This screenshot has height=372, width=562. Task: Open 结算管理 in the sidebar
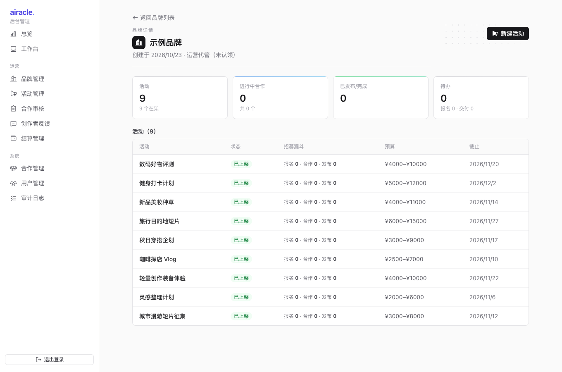50,138
